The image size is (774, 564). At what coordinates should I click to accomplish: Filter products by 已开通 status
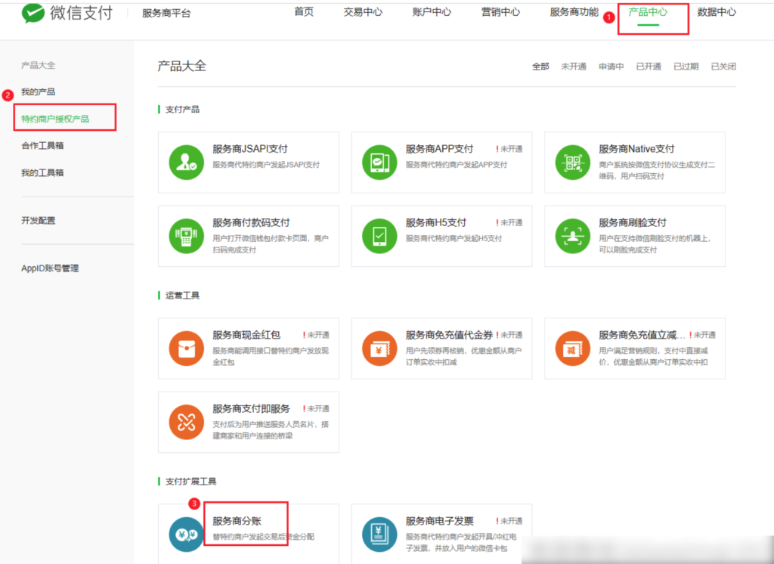(648, 67)
